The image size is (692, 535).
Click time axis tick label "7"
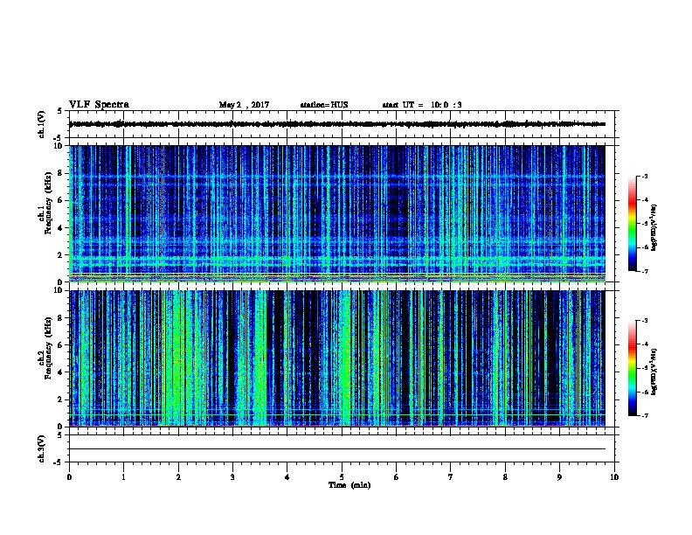451,477
